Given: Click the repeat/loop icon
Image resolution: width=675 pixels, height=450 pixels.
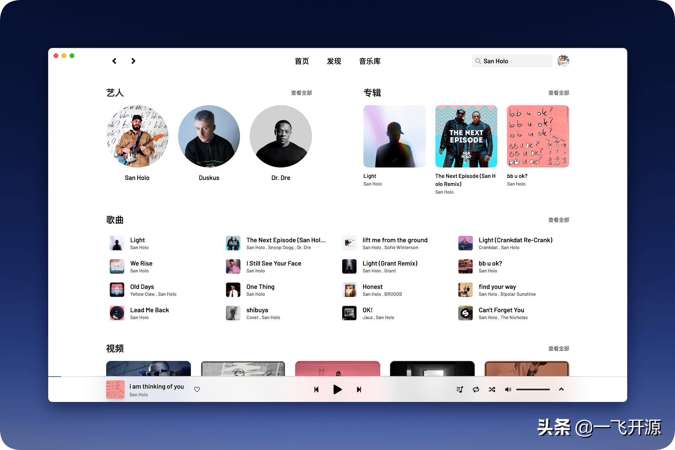Looking at the screenshot, I should pos(475,389).
